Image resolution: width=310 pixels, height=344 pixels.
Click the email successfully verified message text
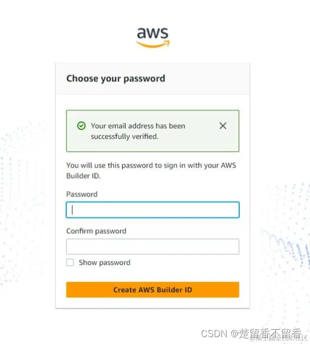click(x=138, y=131)
